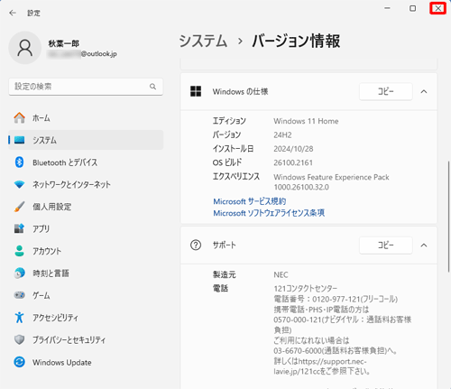Click the Bluetooth icon in sidebar

click(x=20, y=162)
